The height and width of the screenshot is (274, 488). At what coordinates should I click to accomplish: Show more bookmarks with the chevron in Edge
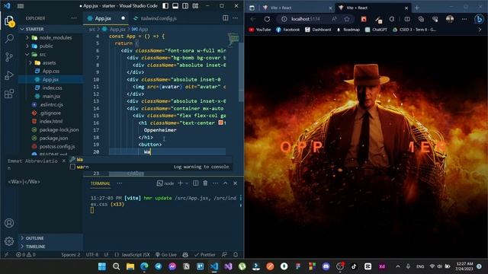click(480, 30)
